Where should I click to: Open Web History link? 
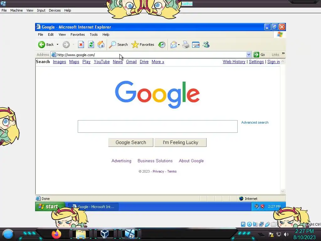234,62
